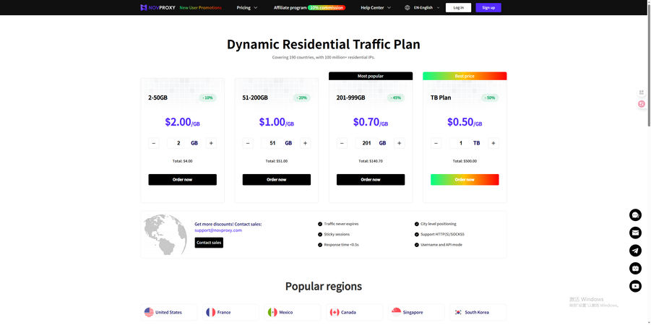Decrease GB quantity on 51-200GB plan

[248, 143]
